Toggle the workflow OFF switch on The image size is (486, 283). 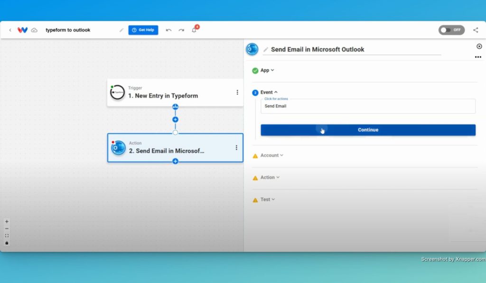tap(451, 30)
